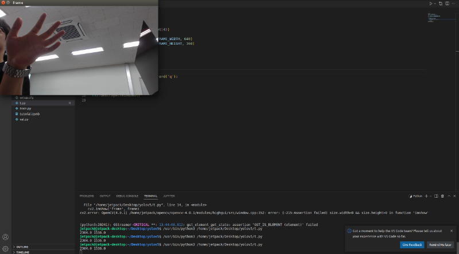Close the frame camera window
Screen dimensions: 459x254
coord(3,3)
